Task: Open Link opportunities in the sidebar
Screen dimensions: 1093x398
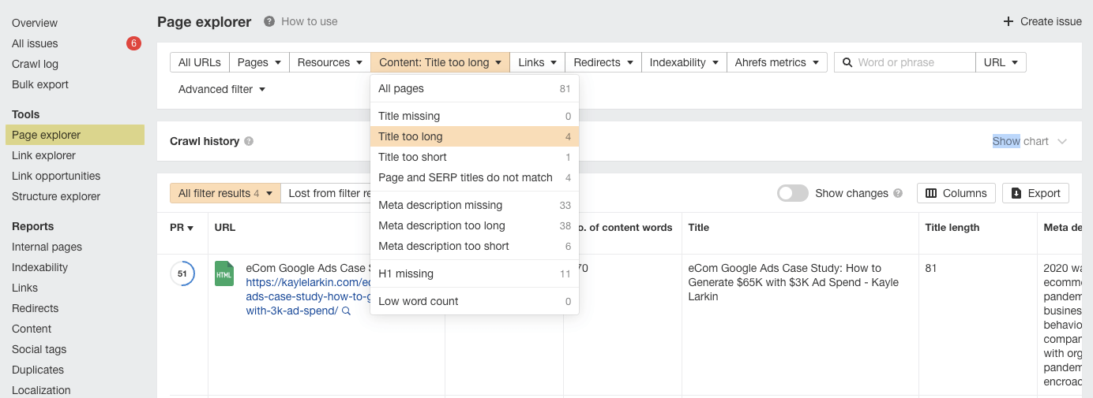Action: point(56,176)
